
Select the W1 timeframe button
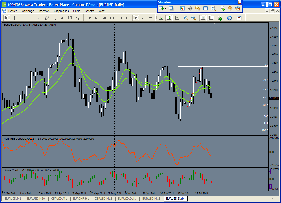[144, 18]
